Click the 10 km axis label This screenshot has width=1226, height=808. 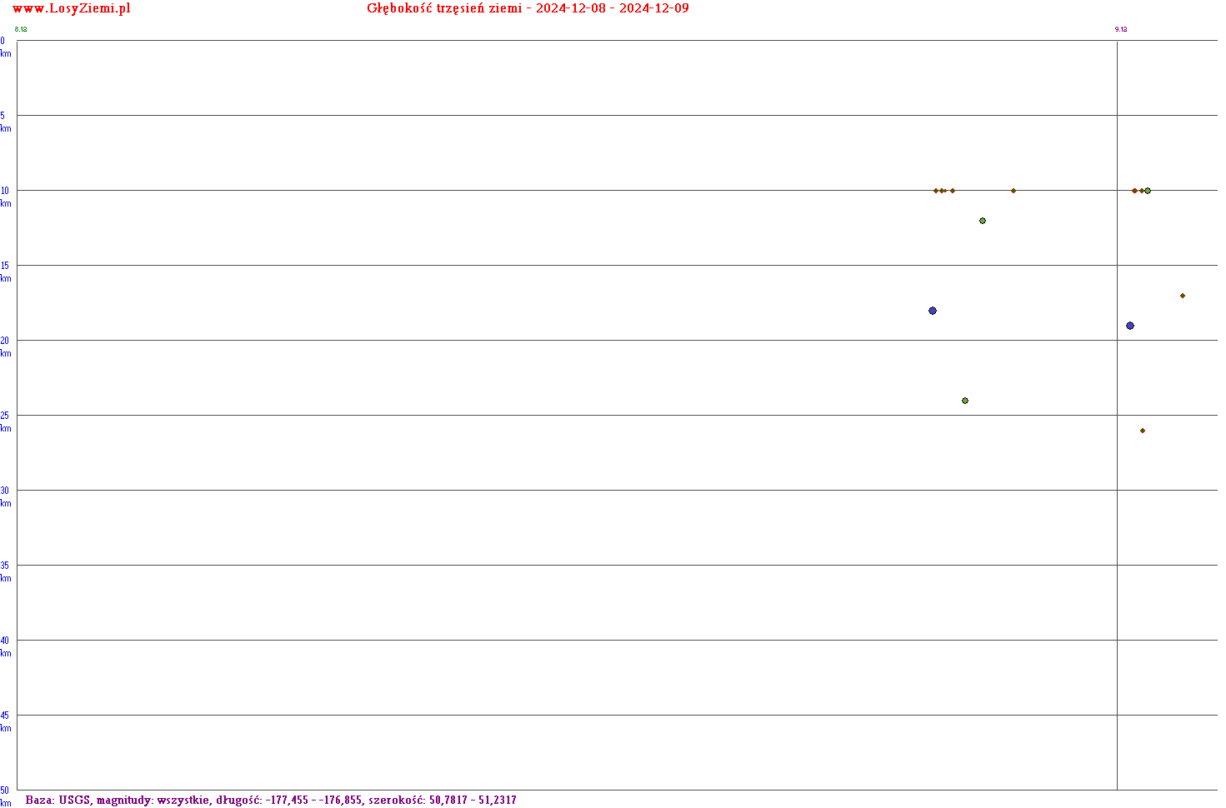tap(5, 197)
